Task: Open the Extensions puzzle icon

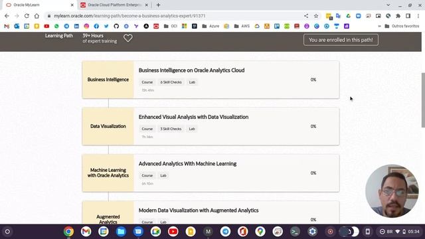Action: (398, 16)
